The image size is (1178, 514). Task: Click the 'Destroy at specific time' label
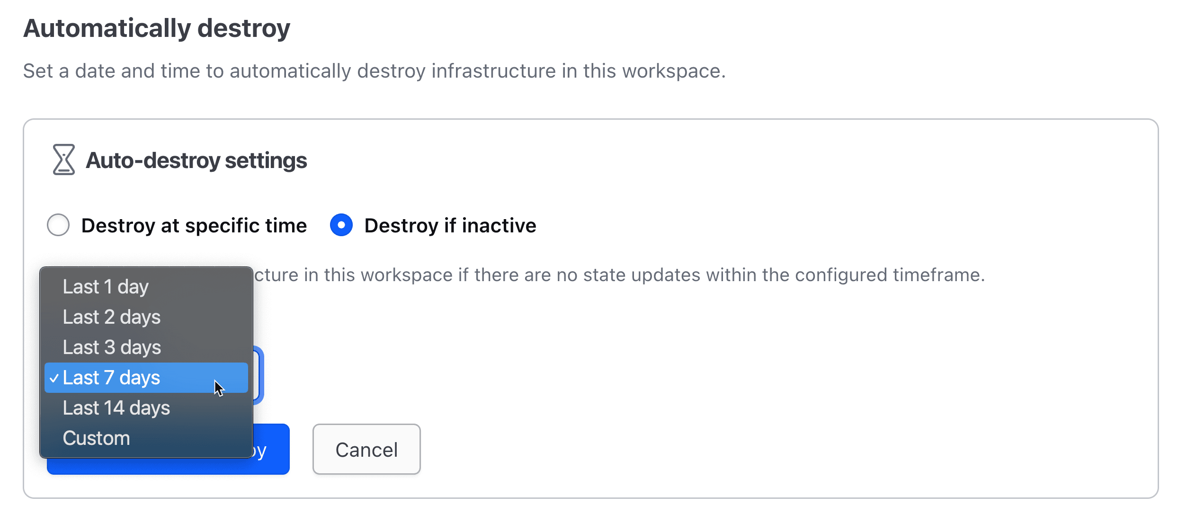click(193, 225)
